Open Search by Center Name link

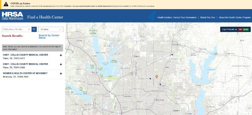point(49,36)
